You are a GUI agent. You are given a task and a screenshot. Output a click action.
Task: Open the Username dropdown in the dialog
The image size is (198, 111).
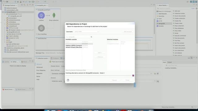tap(87, 31)
